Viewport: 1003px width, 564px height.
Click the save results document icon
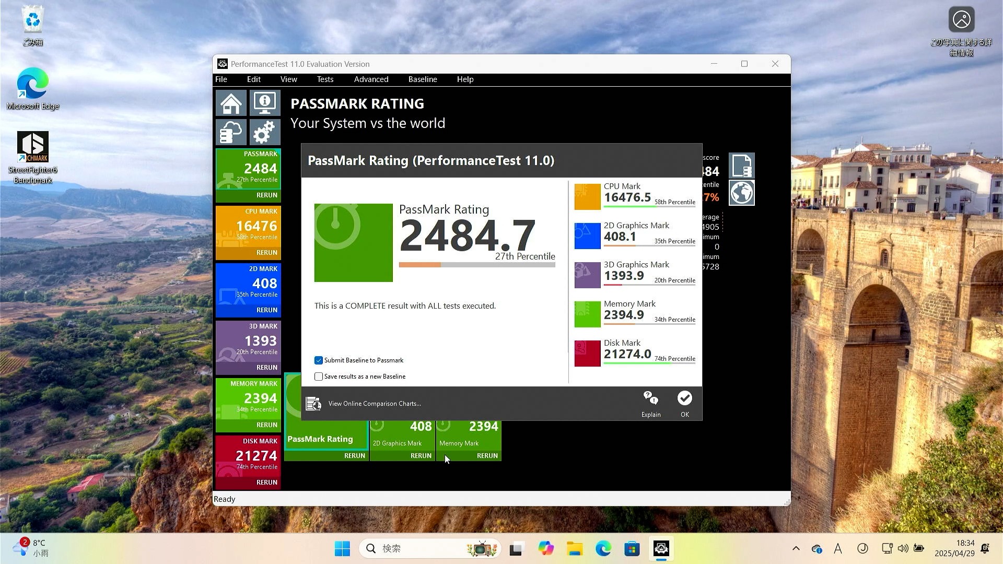click(x=741, y=166)
